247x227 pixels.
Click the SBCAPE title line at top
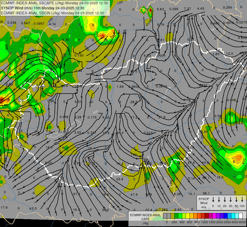(x=54, y=3)
